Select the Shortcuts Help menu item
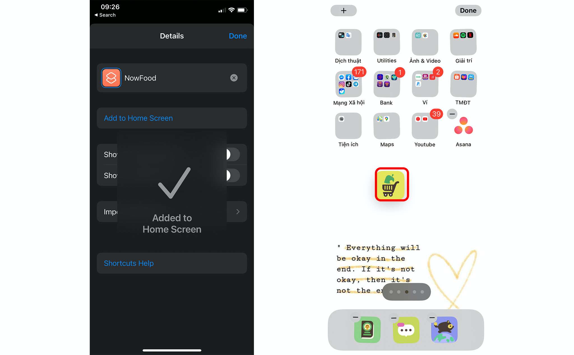This screenshot has height=355, width=574. [x=172, y=263]
